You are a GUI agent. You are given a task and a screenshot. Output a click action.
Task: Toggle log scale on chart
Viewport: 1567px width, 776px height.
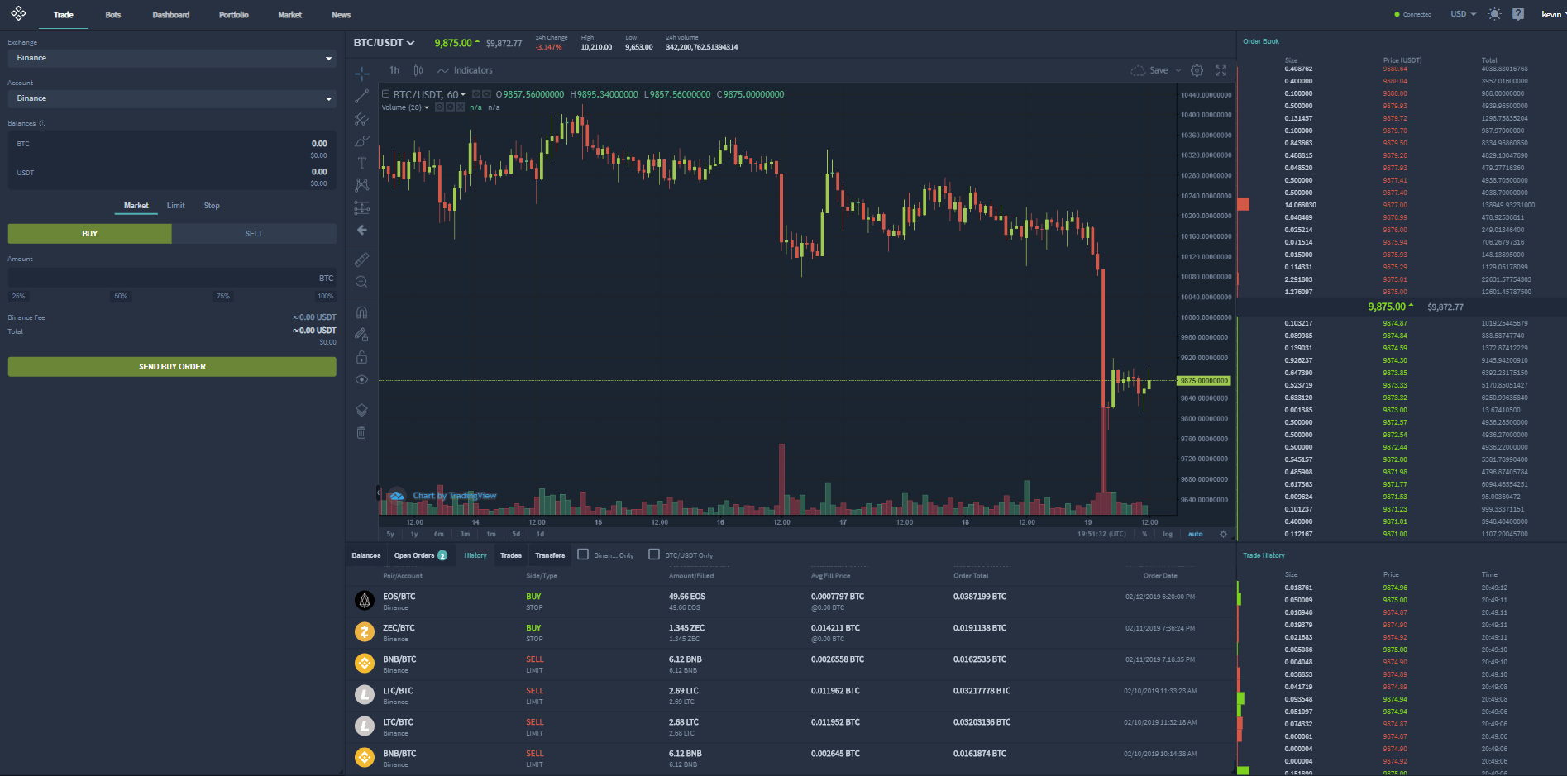click(1168, 534)
